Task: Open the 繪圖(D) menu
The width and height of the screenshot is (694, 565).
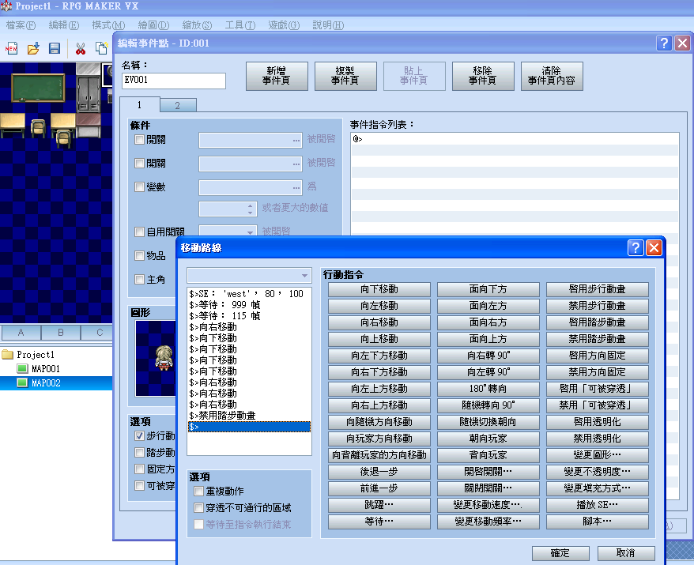Action: click(153, 25)
